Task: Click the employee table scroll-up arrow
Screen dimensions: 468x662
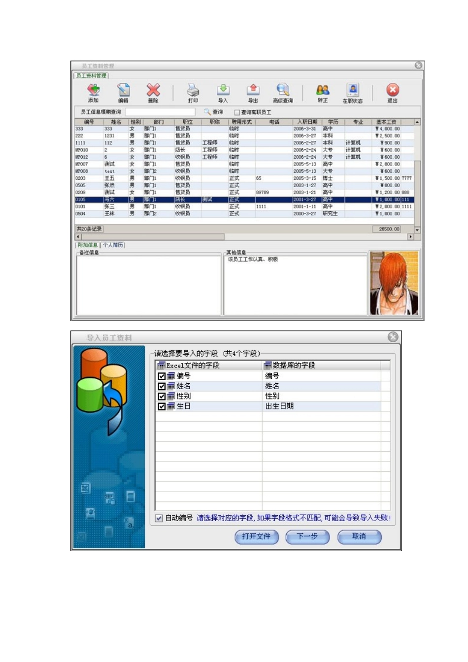Action: (x=417, y=122)
